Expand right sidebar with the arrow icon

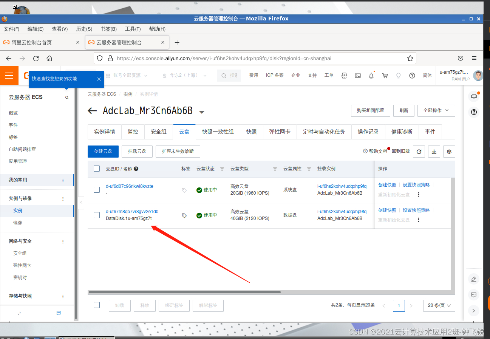[x=473, y=311]
